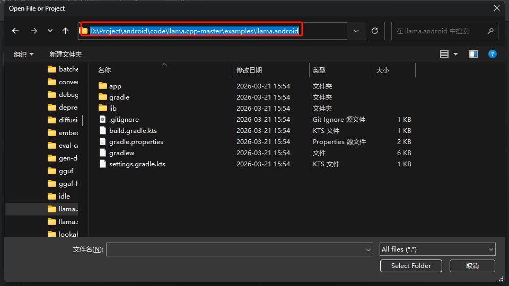509x286 pixels.
Task: Open recent locations chevron
Action: pos(50,31)
